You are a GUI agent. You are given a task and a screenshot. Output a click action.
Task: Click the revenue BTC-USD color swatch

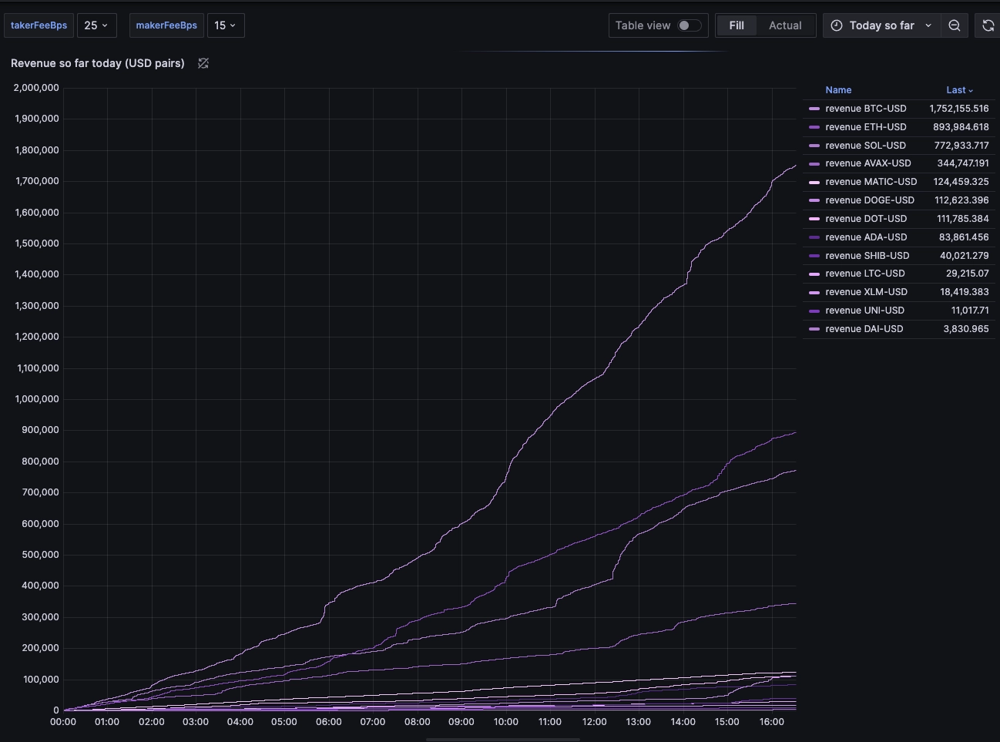pyautogui.click(x=814, y=109)
